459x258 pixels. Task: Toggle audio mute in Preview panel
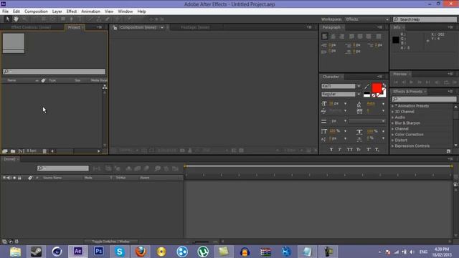tap(437, 82)
